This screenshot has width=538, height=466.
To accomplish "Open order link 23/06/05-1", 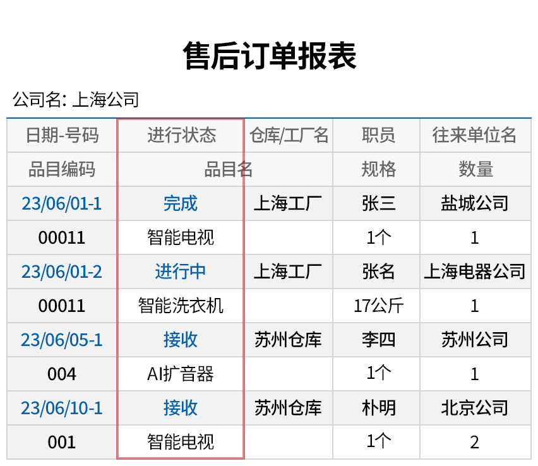I will pos(61,340).
